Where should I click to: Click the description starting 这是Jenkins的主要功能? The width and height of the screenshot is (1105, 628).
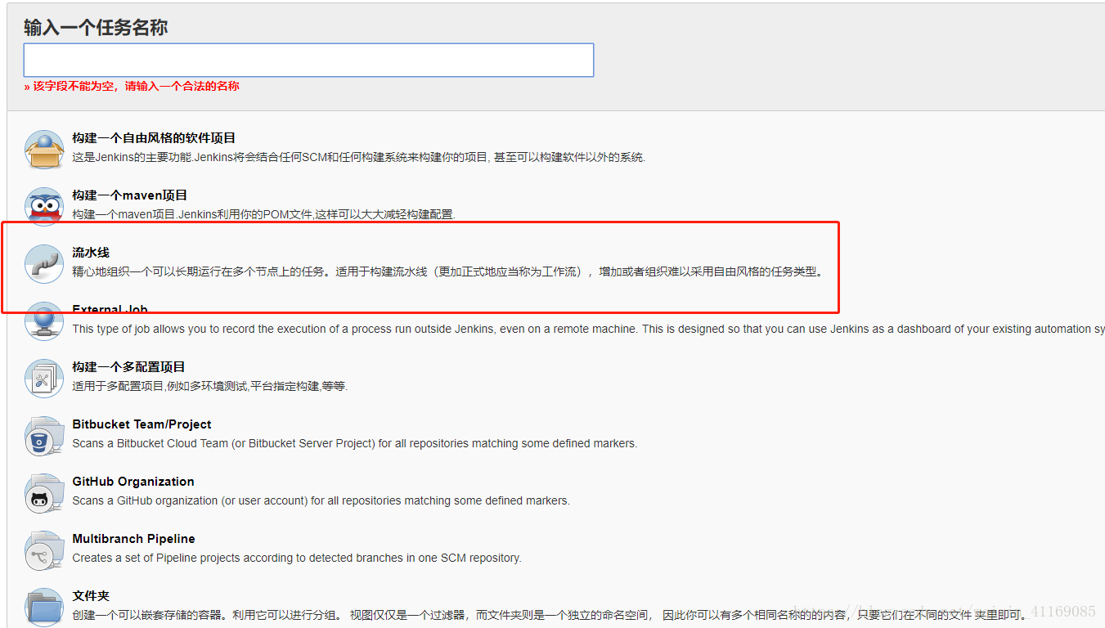coord(358,157)
